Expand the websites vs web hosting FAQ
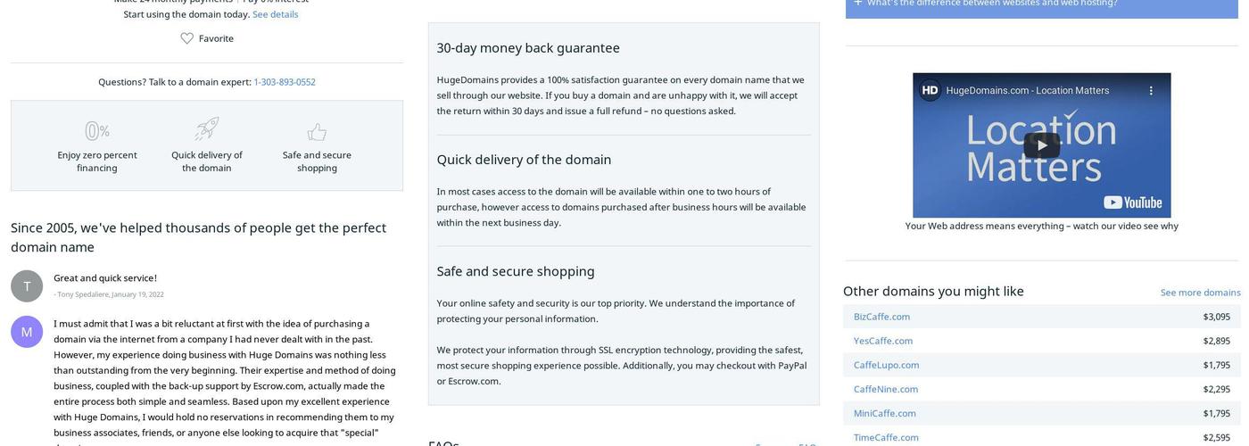The height and width of the screenshot is (446, 1249). click(x=991, y=3)
